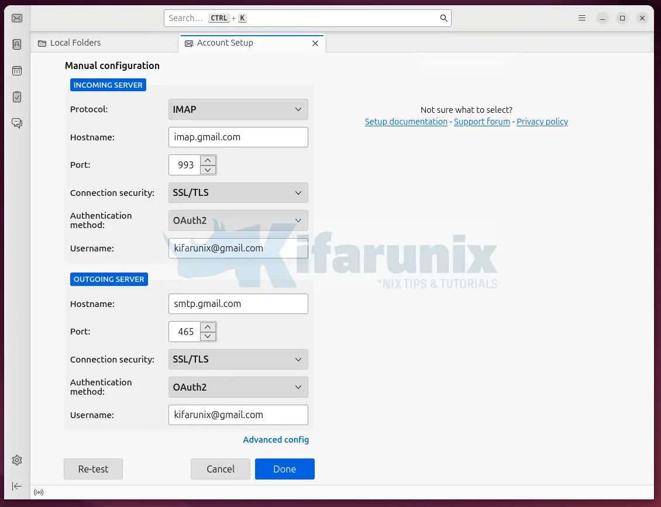Close the Account Setup tab
This screenshot has height=507, width=661.
(315, 43)
